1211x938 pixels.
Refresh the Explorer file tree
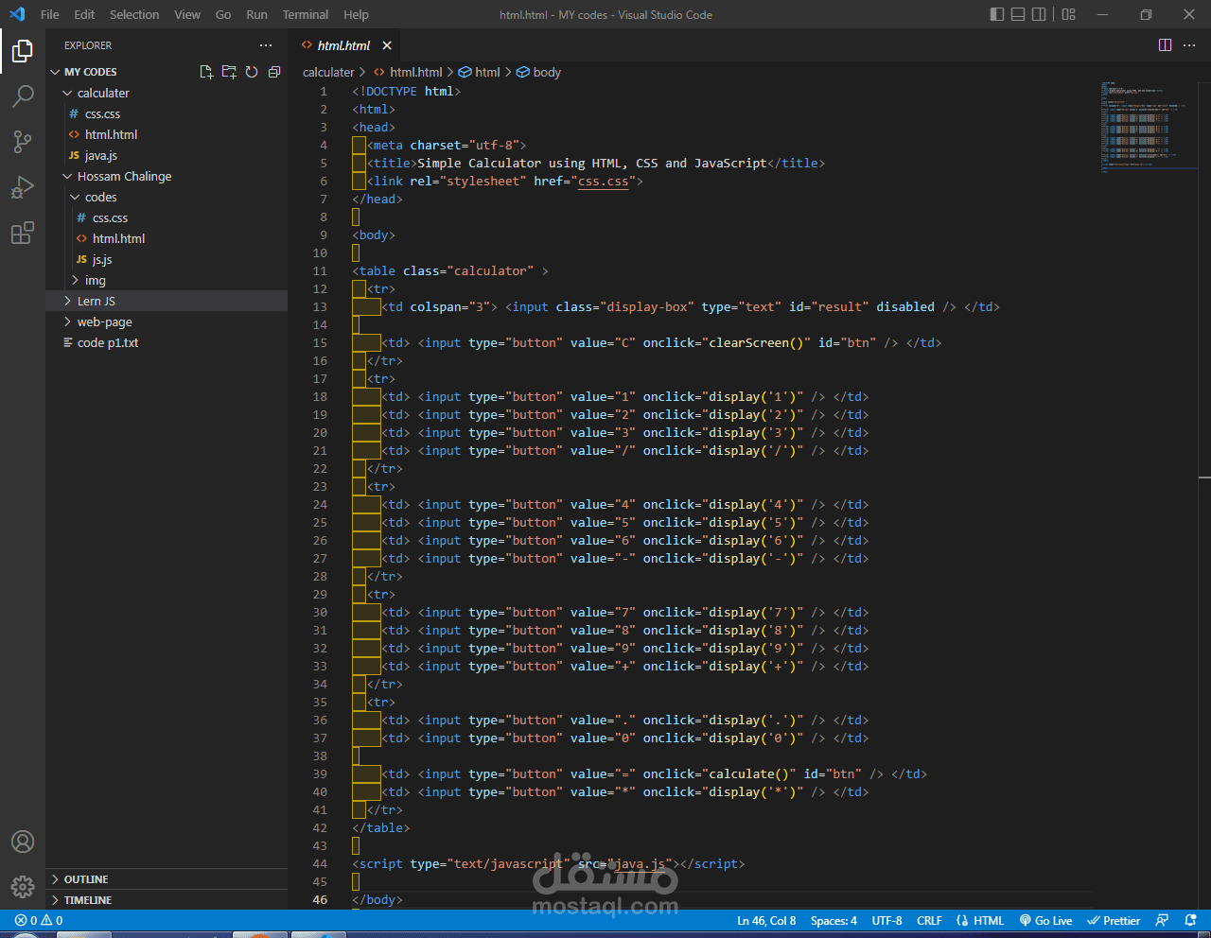252,72
